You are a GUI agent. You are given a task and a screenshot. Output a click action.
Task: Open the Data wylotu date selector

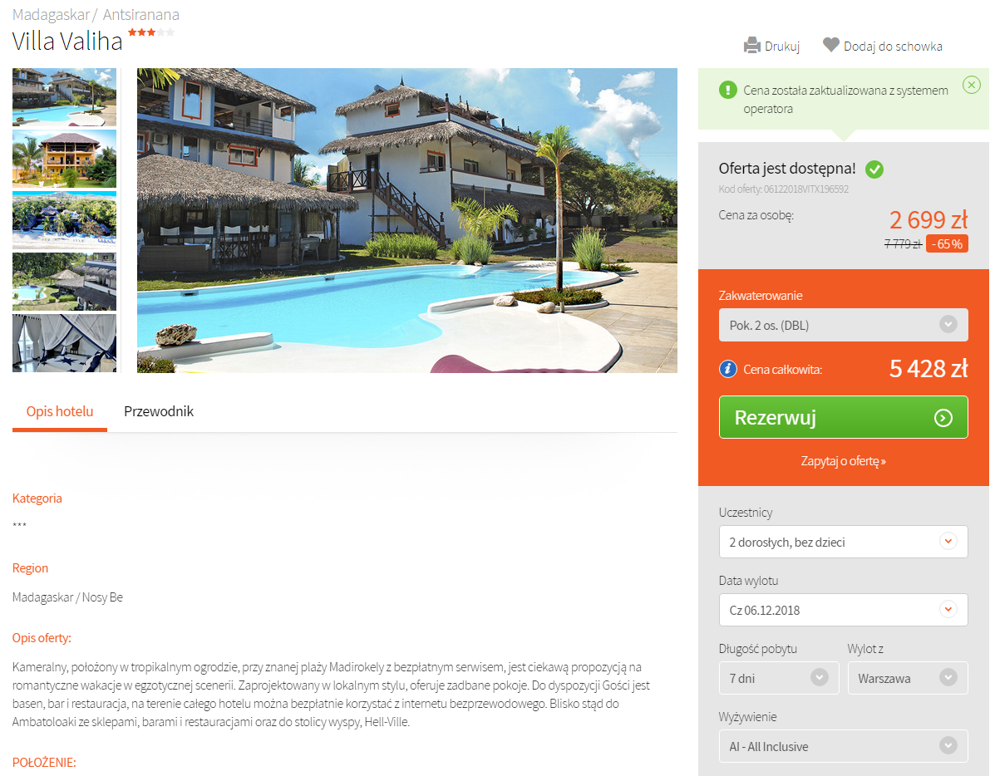tap(844, 610)
